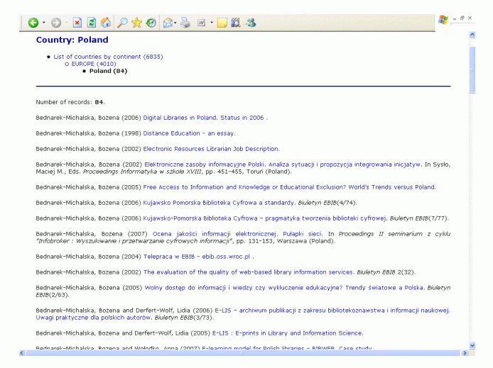The height and width of the screenshot is (368, 493).
Task: Refresh the page using toolbar icon
Action: [x=92, y=23]
